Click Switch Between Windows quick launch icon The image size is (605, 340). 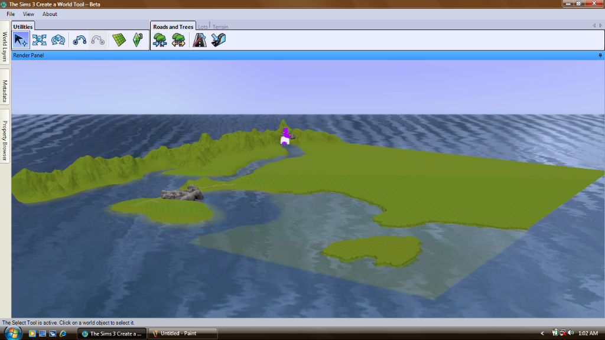click(53, 334)
